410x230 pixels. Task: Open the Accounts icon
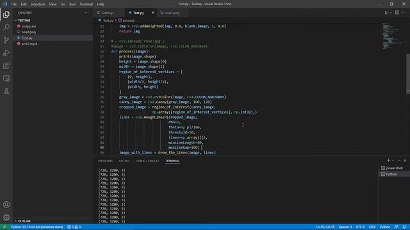[x=6, y=204]
